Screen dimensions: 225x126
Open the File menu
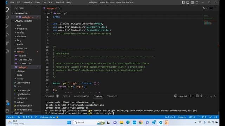tap(12, 2)
